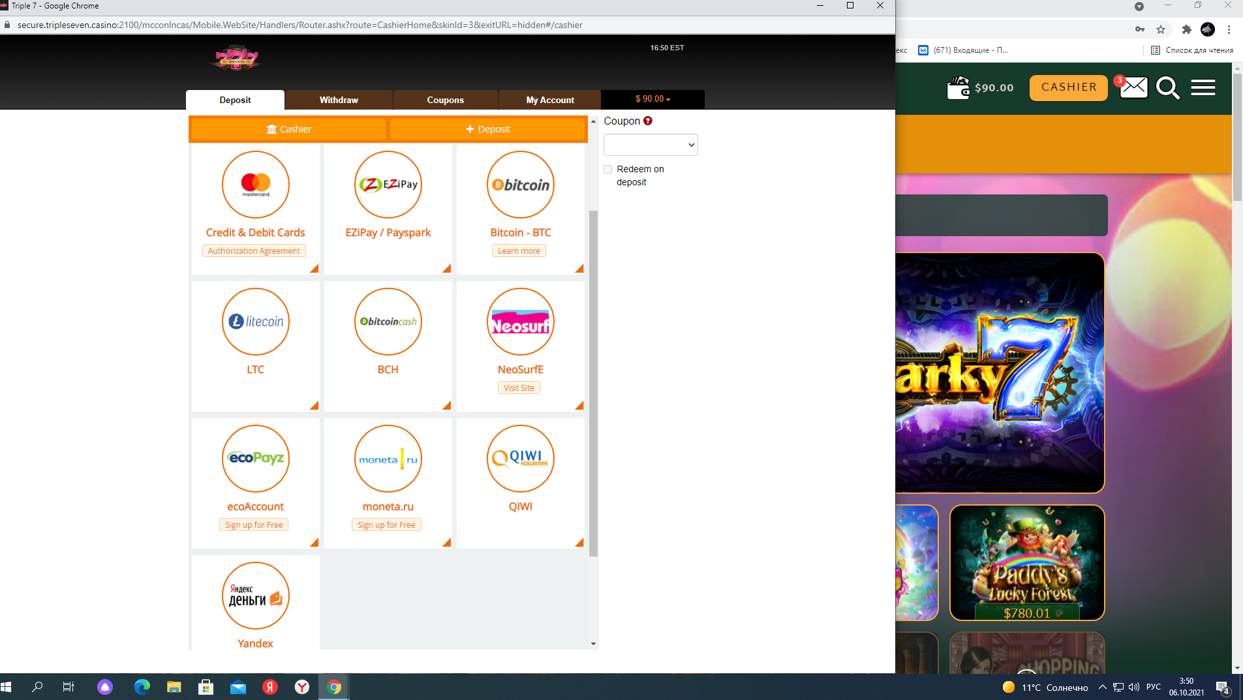1243x700 pixels.
Task: Open the hamburger menu on casino site
Action: [x=1203, y=87]
